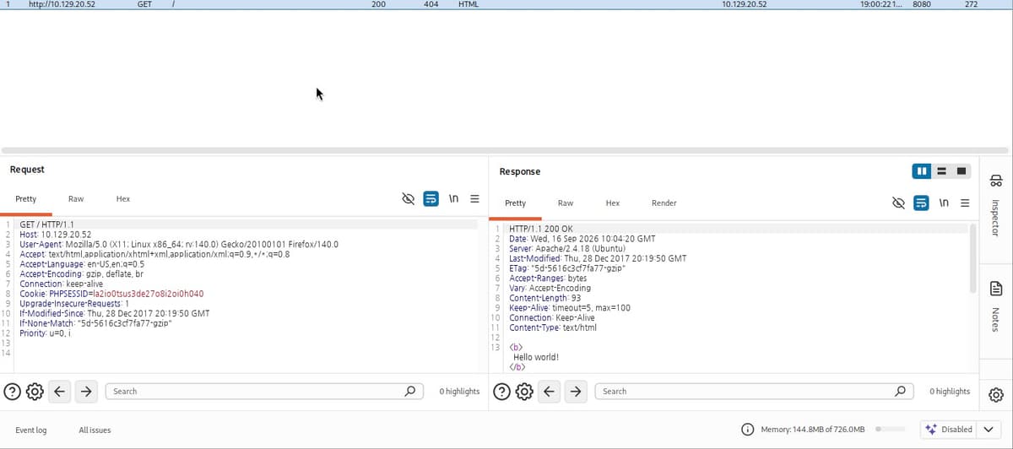Click Request search help question icon
1013x449 pixels.
click(x=12, y=391)
